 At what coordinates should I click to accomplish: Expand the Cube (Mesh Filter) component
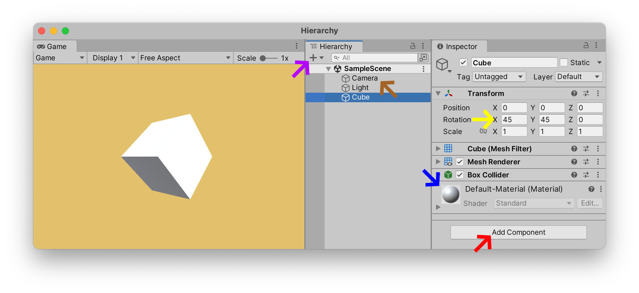pos(438,149)
